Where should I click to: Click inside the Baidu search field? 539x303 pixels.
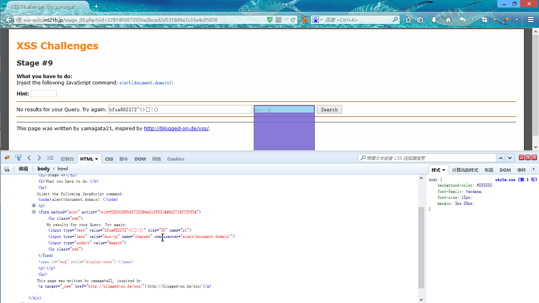(x=357, y=20)
